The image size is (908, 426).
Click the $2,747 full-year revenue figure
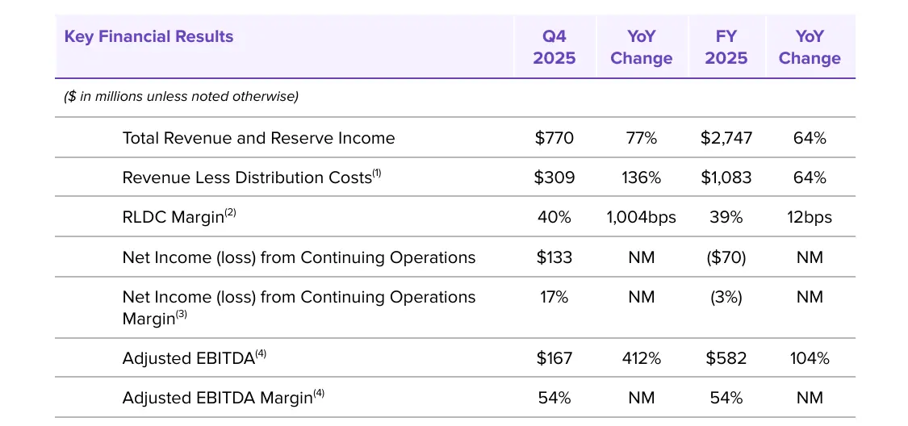tap(726, 138)
